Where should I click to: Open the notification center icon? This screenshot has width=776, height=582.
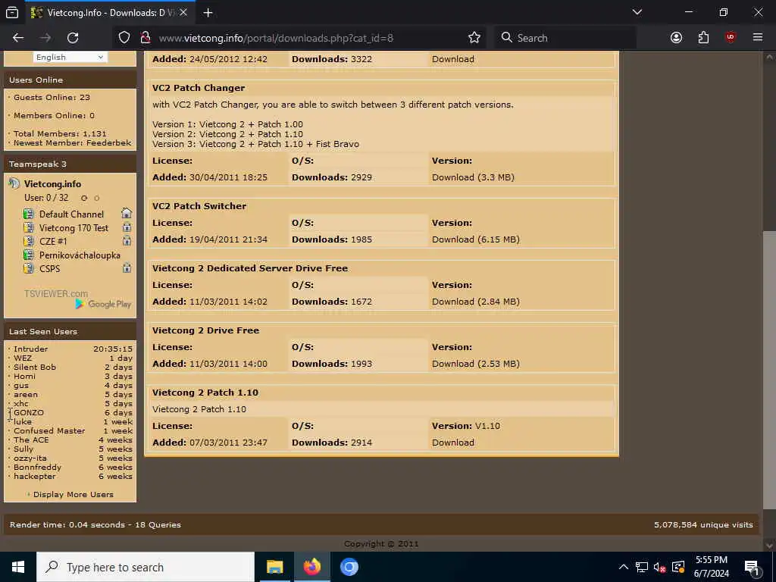tap(752, 567)
